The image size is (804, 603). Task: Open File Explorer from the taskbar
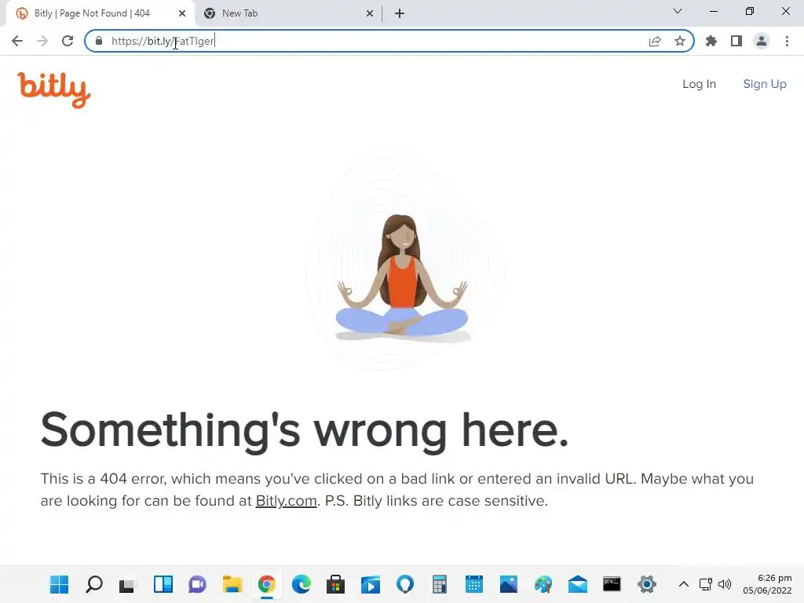(232, 584)
